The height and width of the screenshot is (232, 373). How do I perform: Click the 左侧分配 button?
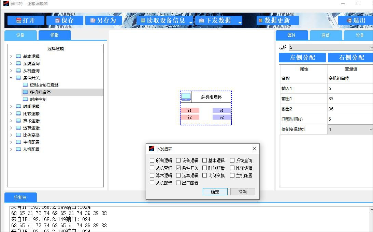pos(302,58)
